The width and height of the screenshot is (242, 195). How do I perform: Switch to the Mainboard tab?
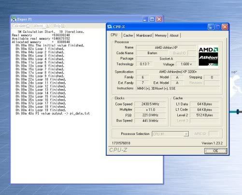coord(144,35)
